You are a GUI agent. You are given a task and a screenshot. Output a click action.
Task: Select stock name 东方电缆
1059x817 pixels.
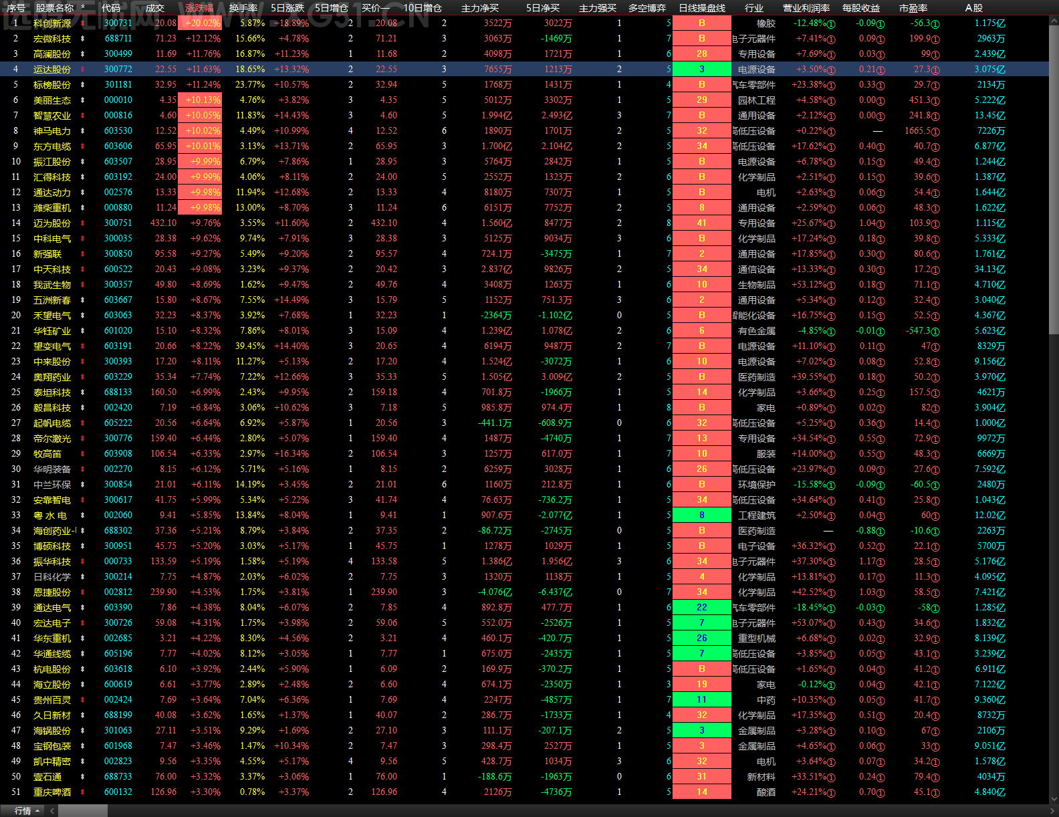click(52, 146)
